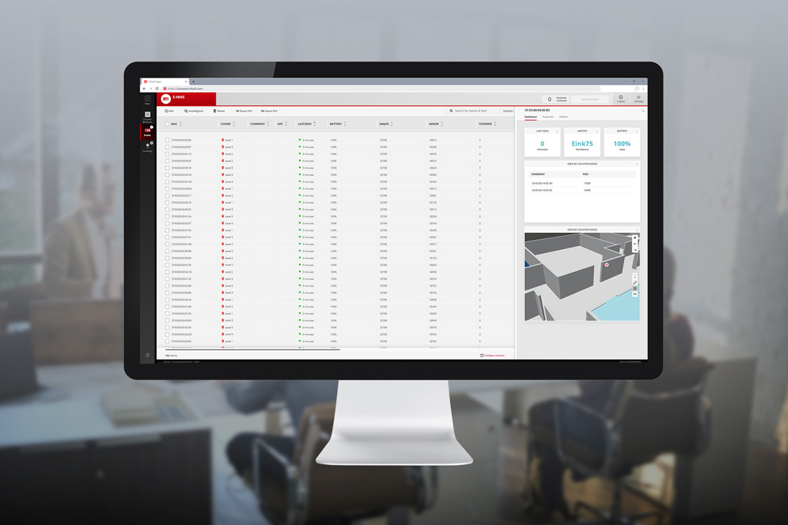This screenshot has height=525, width=788.
Task: Toggle the select-all checkbox in MAC header
Action: point(167,124)
